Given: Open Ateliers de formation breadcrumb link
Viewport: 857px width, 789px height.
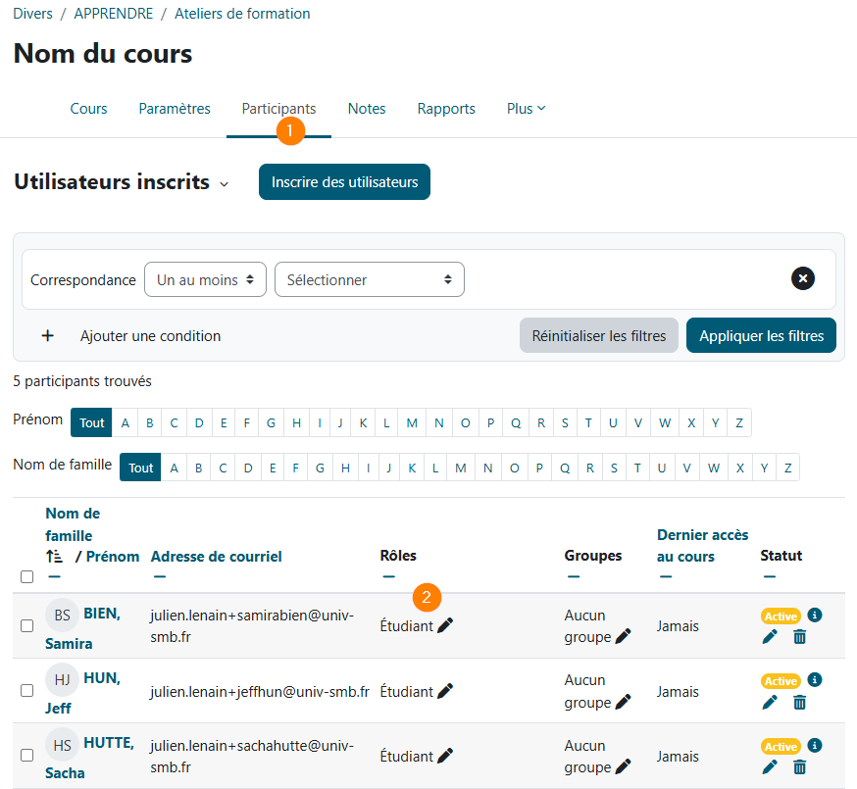Looking at the screenshot, I should click(242, 13).
